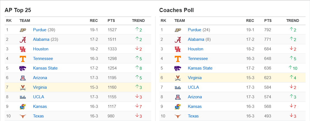
Task: Open Kansas team link in AP Top 25
Action: [40, 106]
